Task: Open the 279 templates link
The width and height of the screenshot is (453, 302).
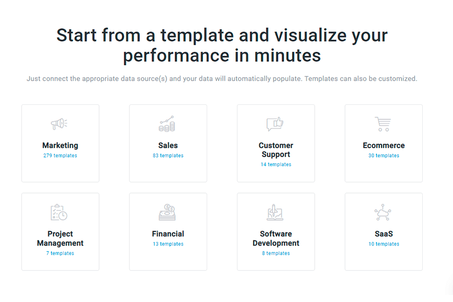Action: point(60,156)
